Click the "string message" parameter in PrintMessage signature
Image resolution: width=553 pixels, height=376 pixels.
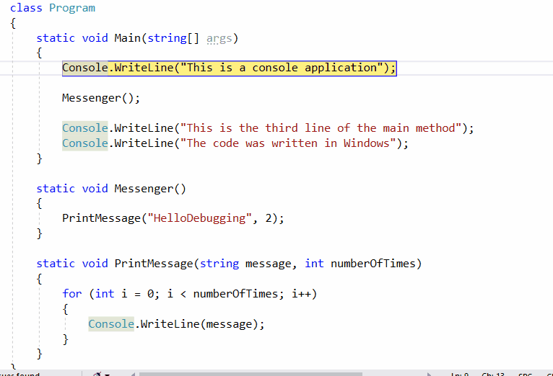[245, 264]
